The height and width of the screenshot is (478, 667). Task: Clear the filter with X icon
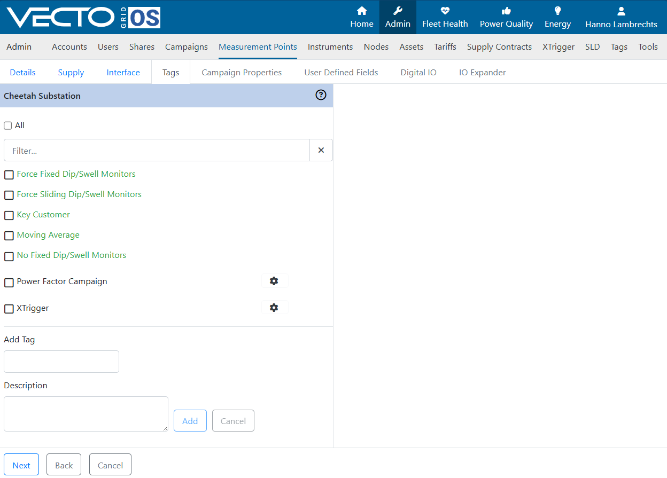coord(321,150)
